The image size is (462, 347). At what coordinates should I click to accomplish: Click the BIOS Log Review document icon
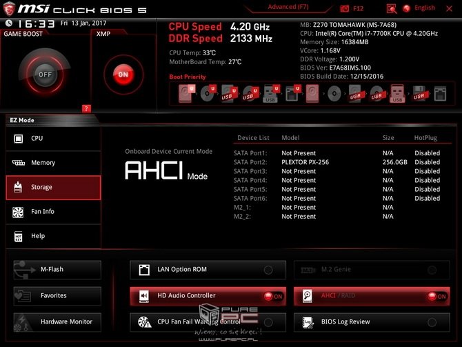[308, 322]
